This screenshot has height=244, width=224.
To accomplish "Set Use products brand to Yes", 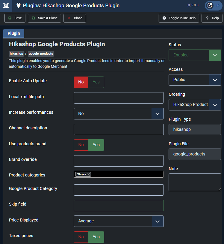I will 96,145.
